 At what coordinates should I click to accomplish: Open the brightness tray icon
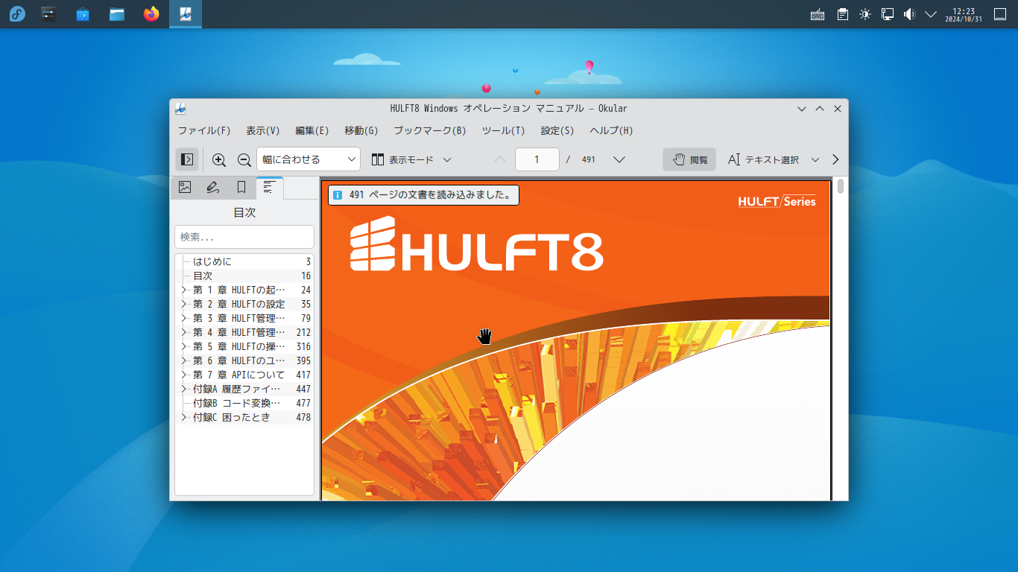pos(865,14)
